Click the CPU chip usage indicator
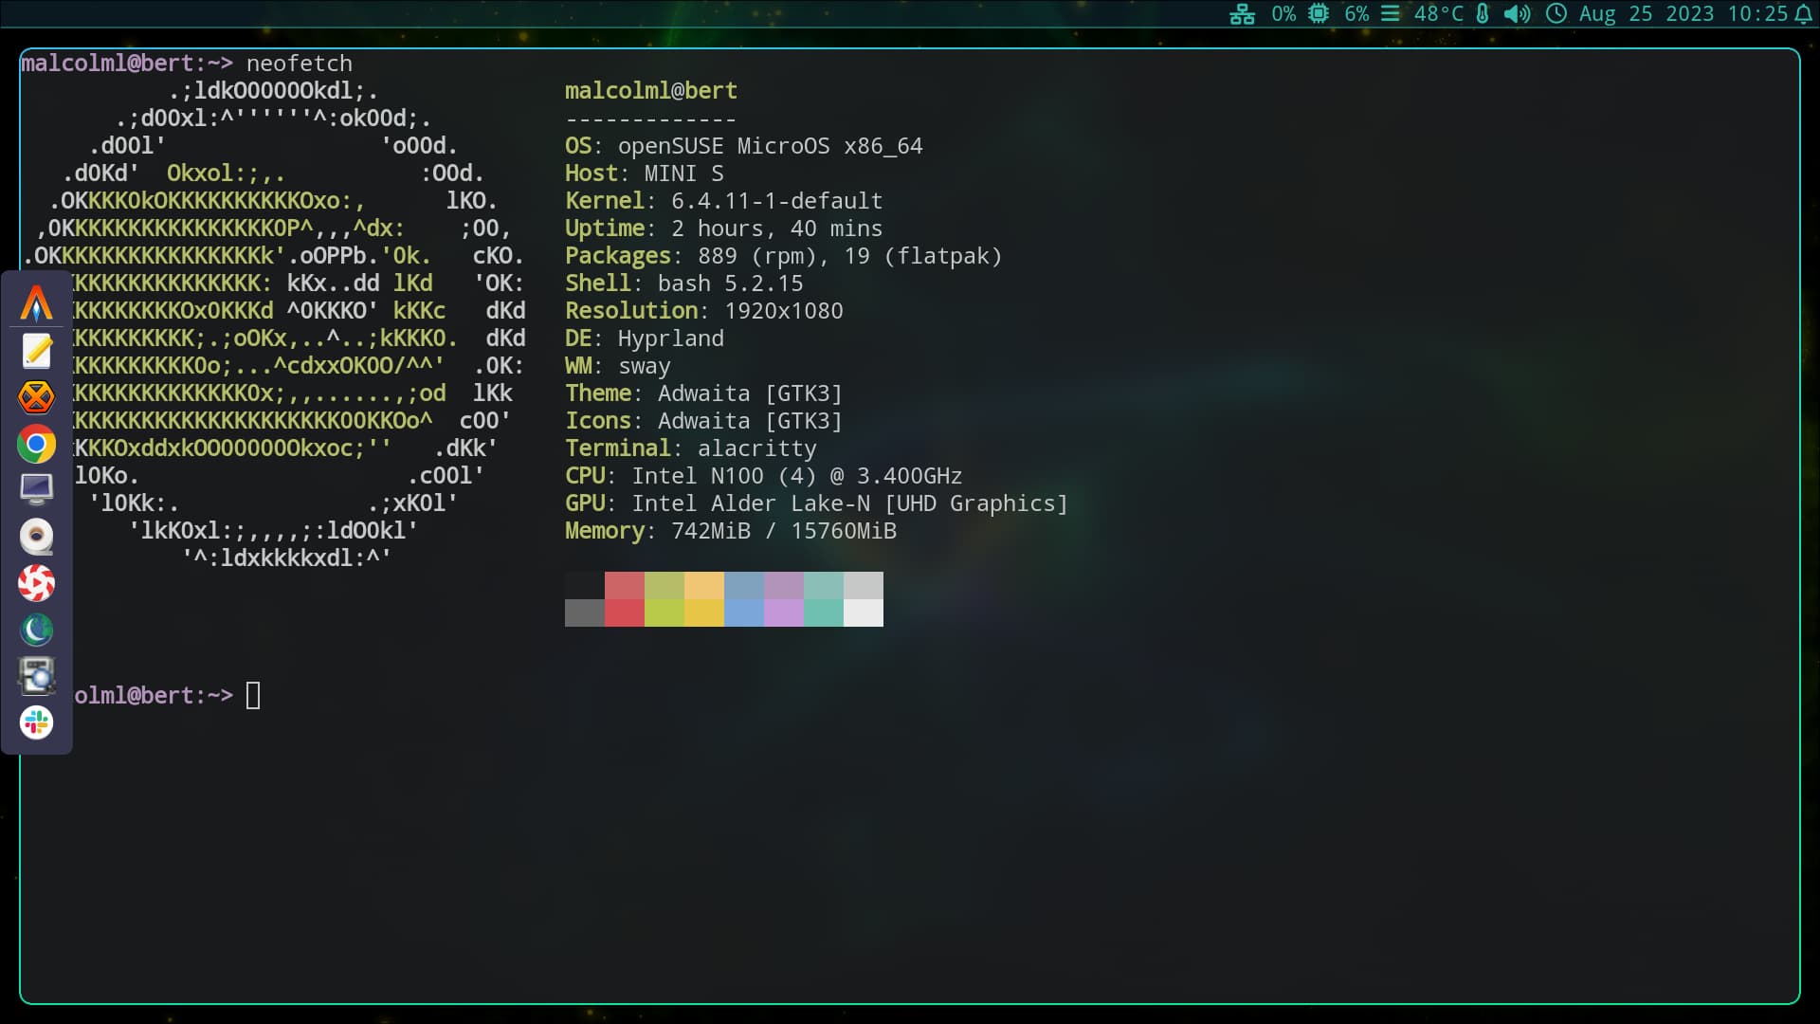This screenshot has height=1024, width=1820. [x=1318, y=14]
